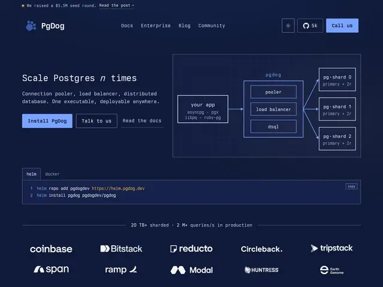
Task: Click the pg-shard 1 box
Action: (x=337, y=109)
